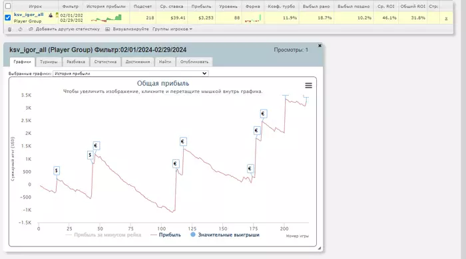
Task: Click the $ win marker near game 42
Action: [90, 155]
